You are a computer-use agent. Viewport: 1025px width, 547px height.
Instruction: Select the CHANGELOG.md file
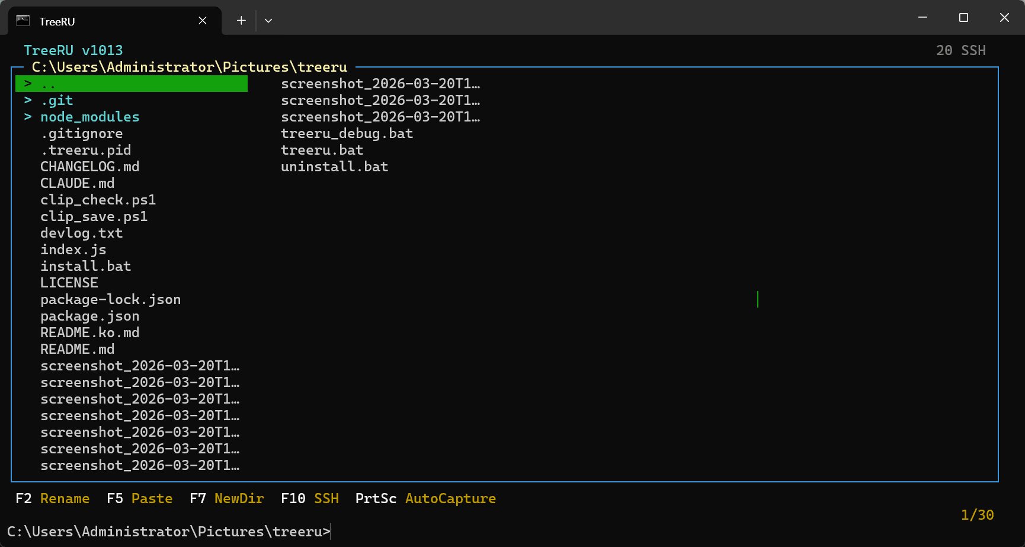pyautogui.click(x=89, y=167)
